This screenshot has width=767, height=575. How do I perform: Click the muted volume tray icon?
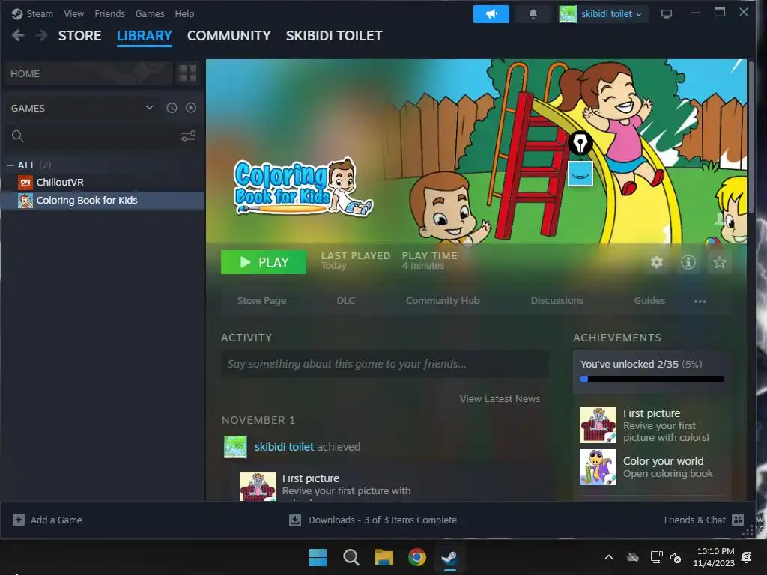[676, 557]
